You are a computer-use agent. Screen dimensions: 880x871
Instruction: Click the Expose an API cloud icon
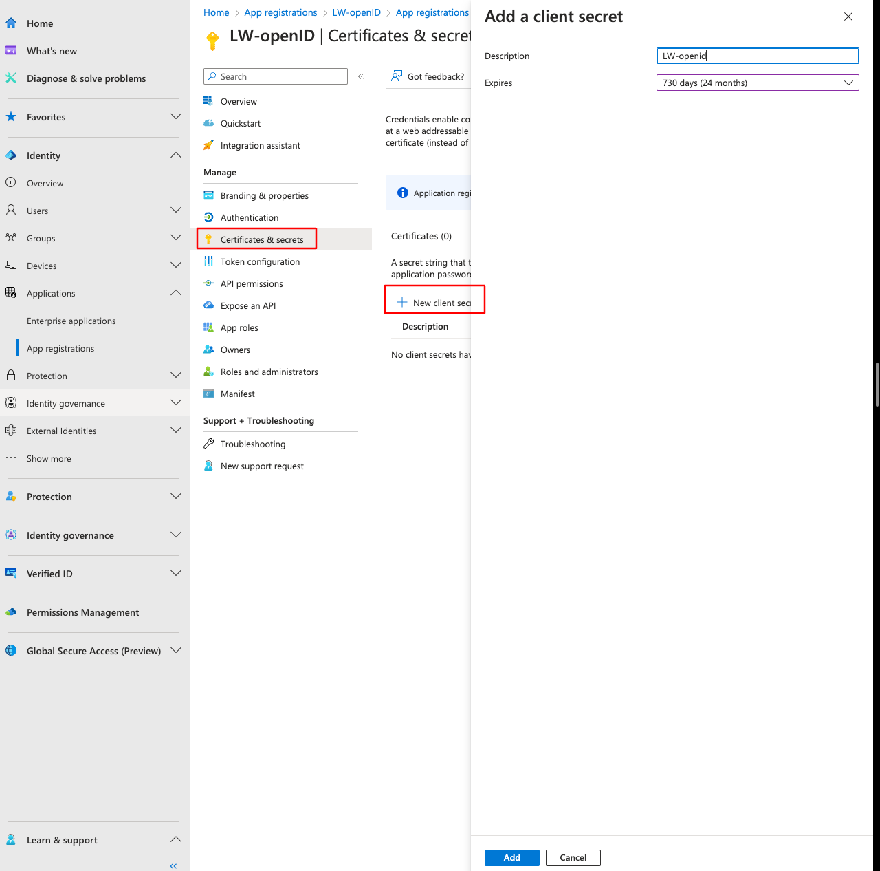[208, 305]
